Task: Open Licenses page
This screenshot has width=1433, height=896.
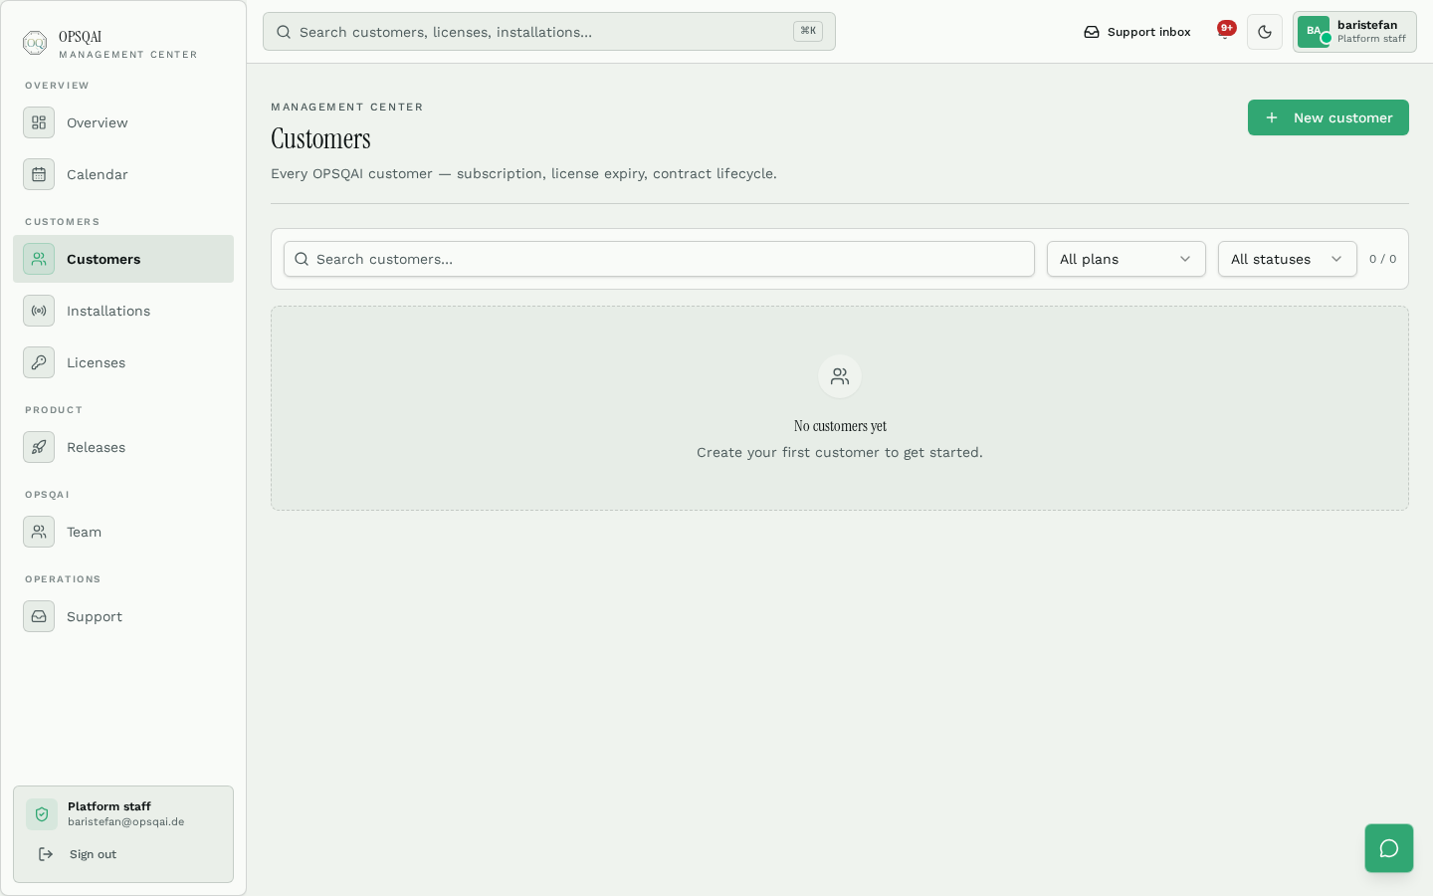Action: point(123,362)
